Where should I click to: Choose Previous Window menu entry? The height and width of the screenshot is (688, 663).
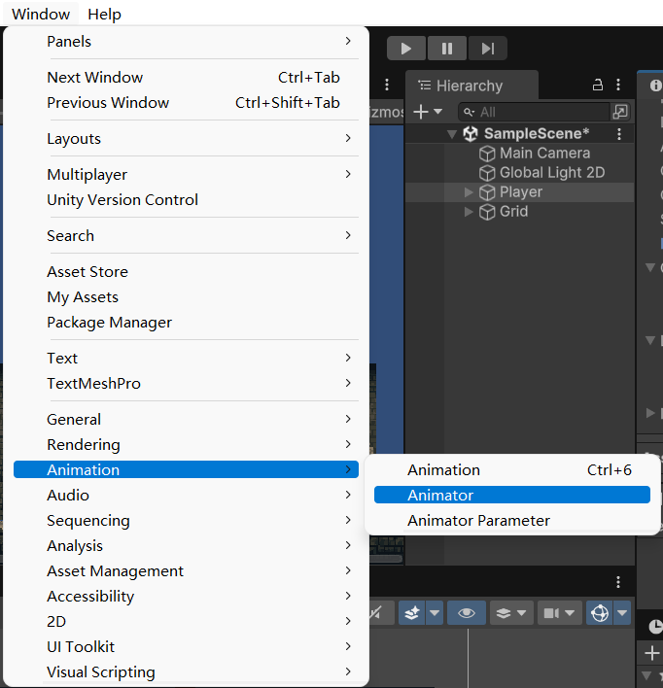coord(187,103)
